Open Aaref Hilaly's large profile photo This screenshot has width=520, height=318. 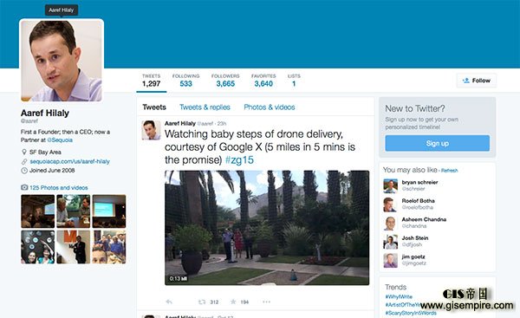[x=62, y=61]
